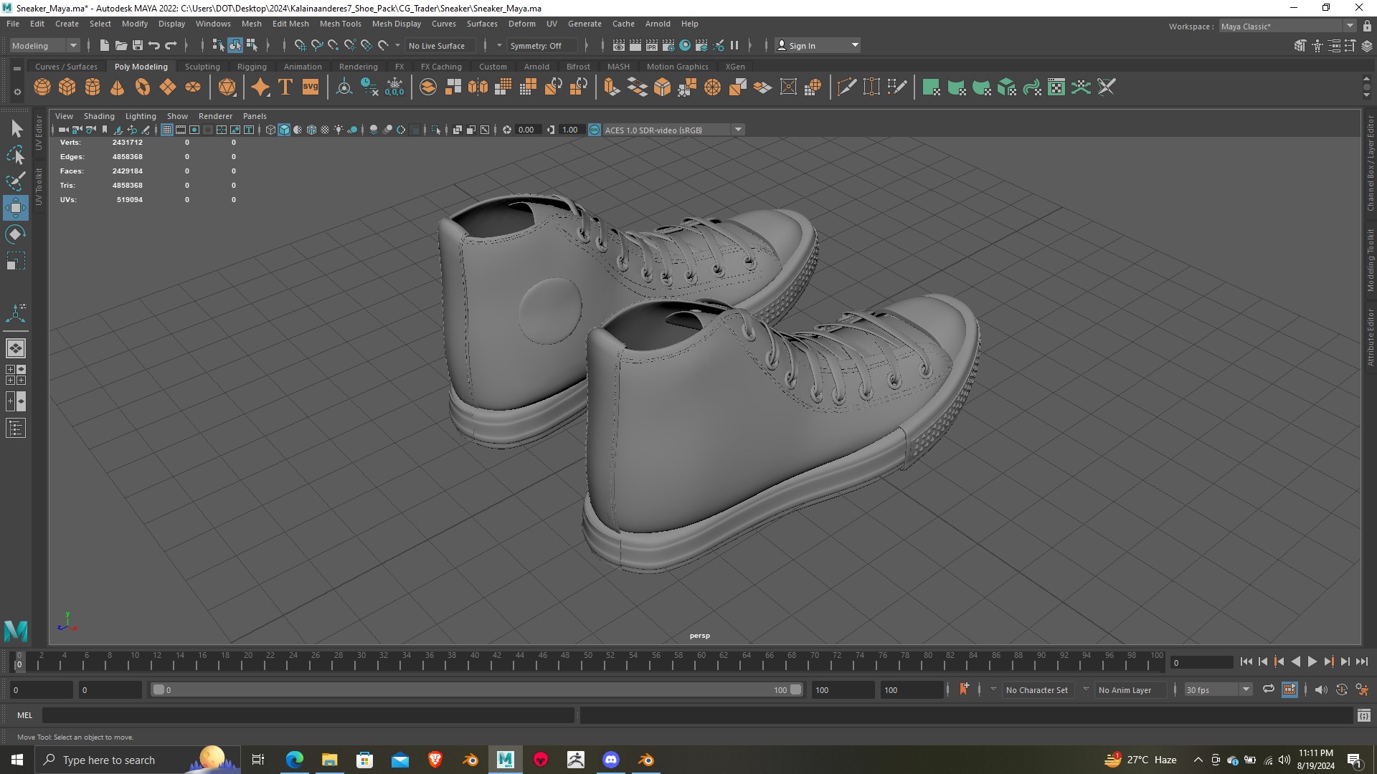Toggle the viewport grid display
Screen dimensions: 1377x774
point(167,130)
